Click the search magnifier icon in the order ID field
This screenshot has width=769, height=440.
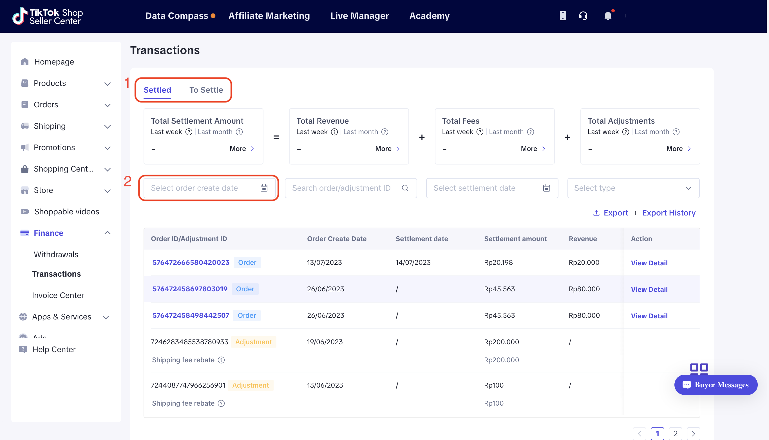[405, 188]
